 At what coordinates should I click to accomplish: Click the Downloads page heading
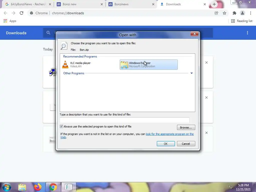point(16,33)
